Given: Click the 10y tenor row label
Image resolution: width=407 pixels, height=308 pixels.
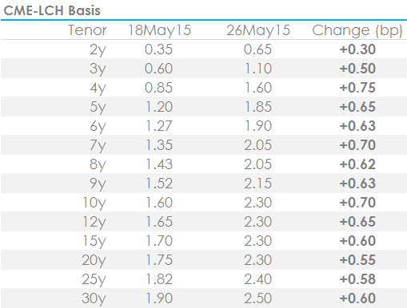Looking at the screenshot, I should (x=94, y=203).
